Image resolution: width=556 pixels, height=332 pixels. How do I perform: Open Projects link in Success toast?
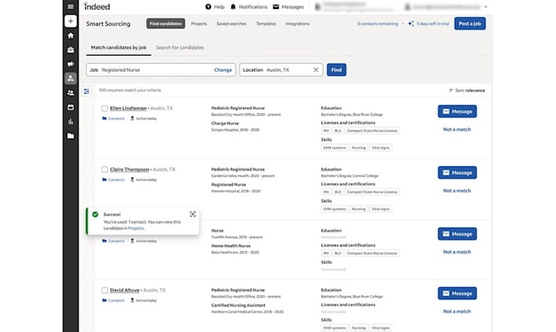pyautogui.click(x=136, y=228)
